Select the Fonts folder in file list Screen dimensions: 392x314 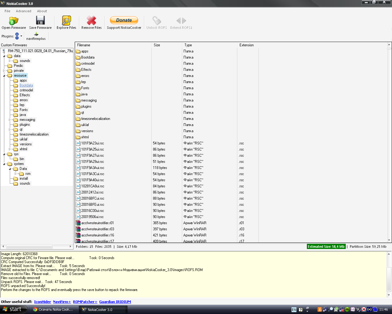[x=85, y=88]
